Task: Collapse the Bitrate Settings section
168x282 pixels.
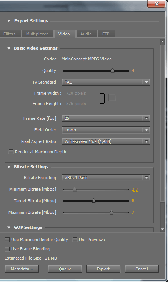Action: coord(9,167)
